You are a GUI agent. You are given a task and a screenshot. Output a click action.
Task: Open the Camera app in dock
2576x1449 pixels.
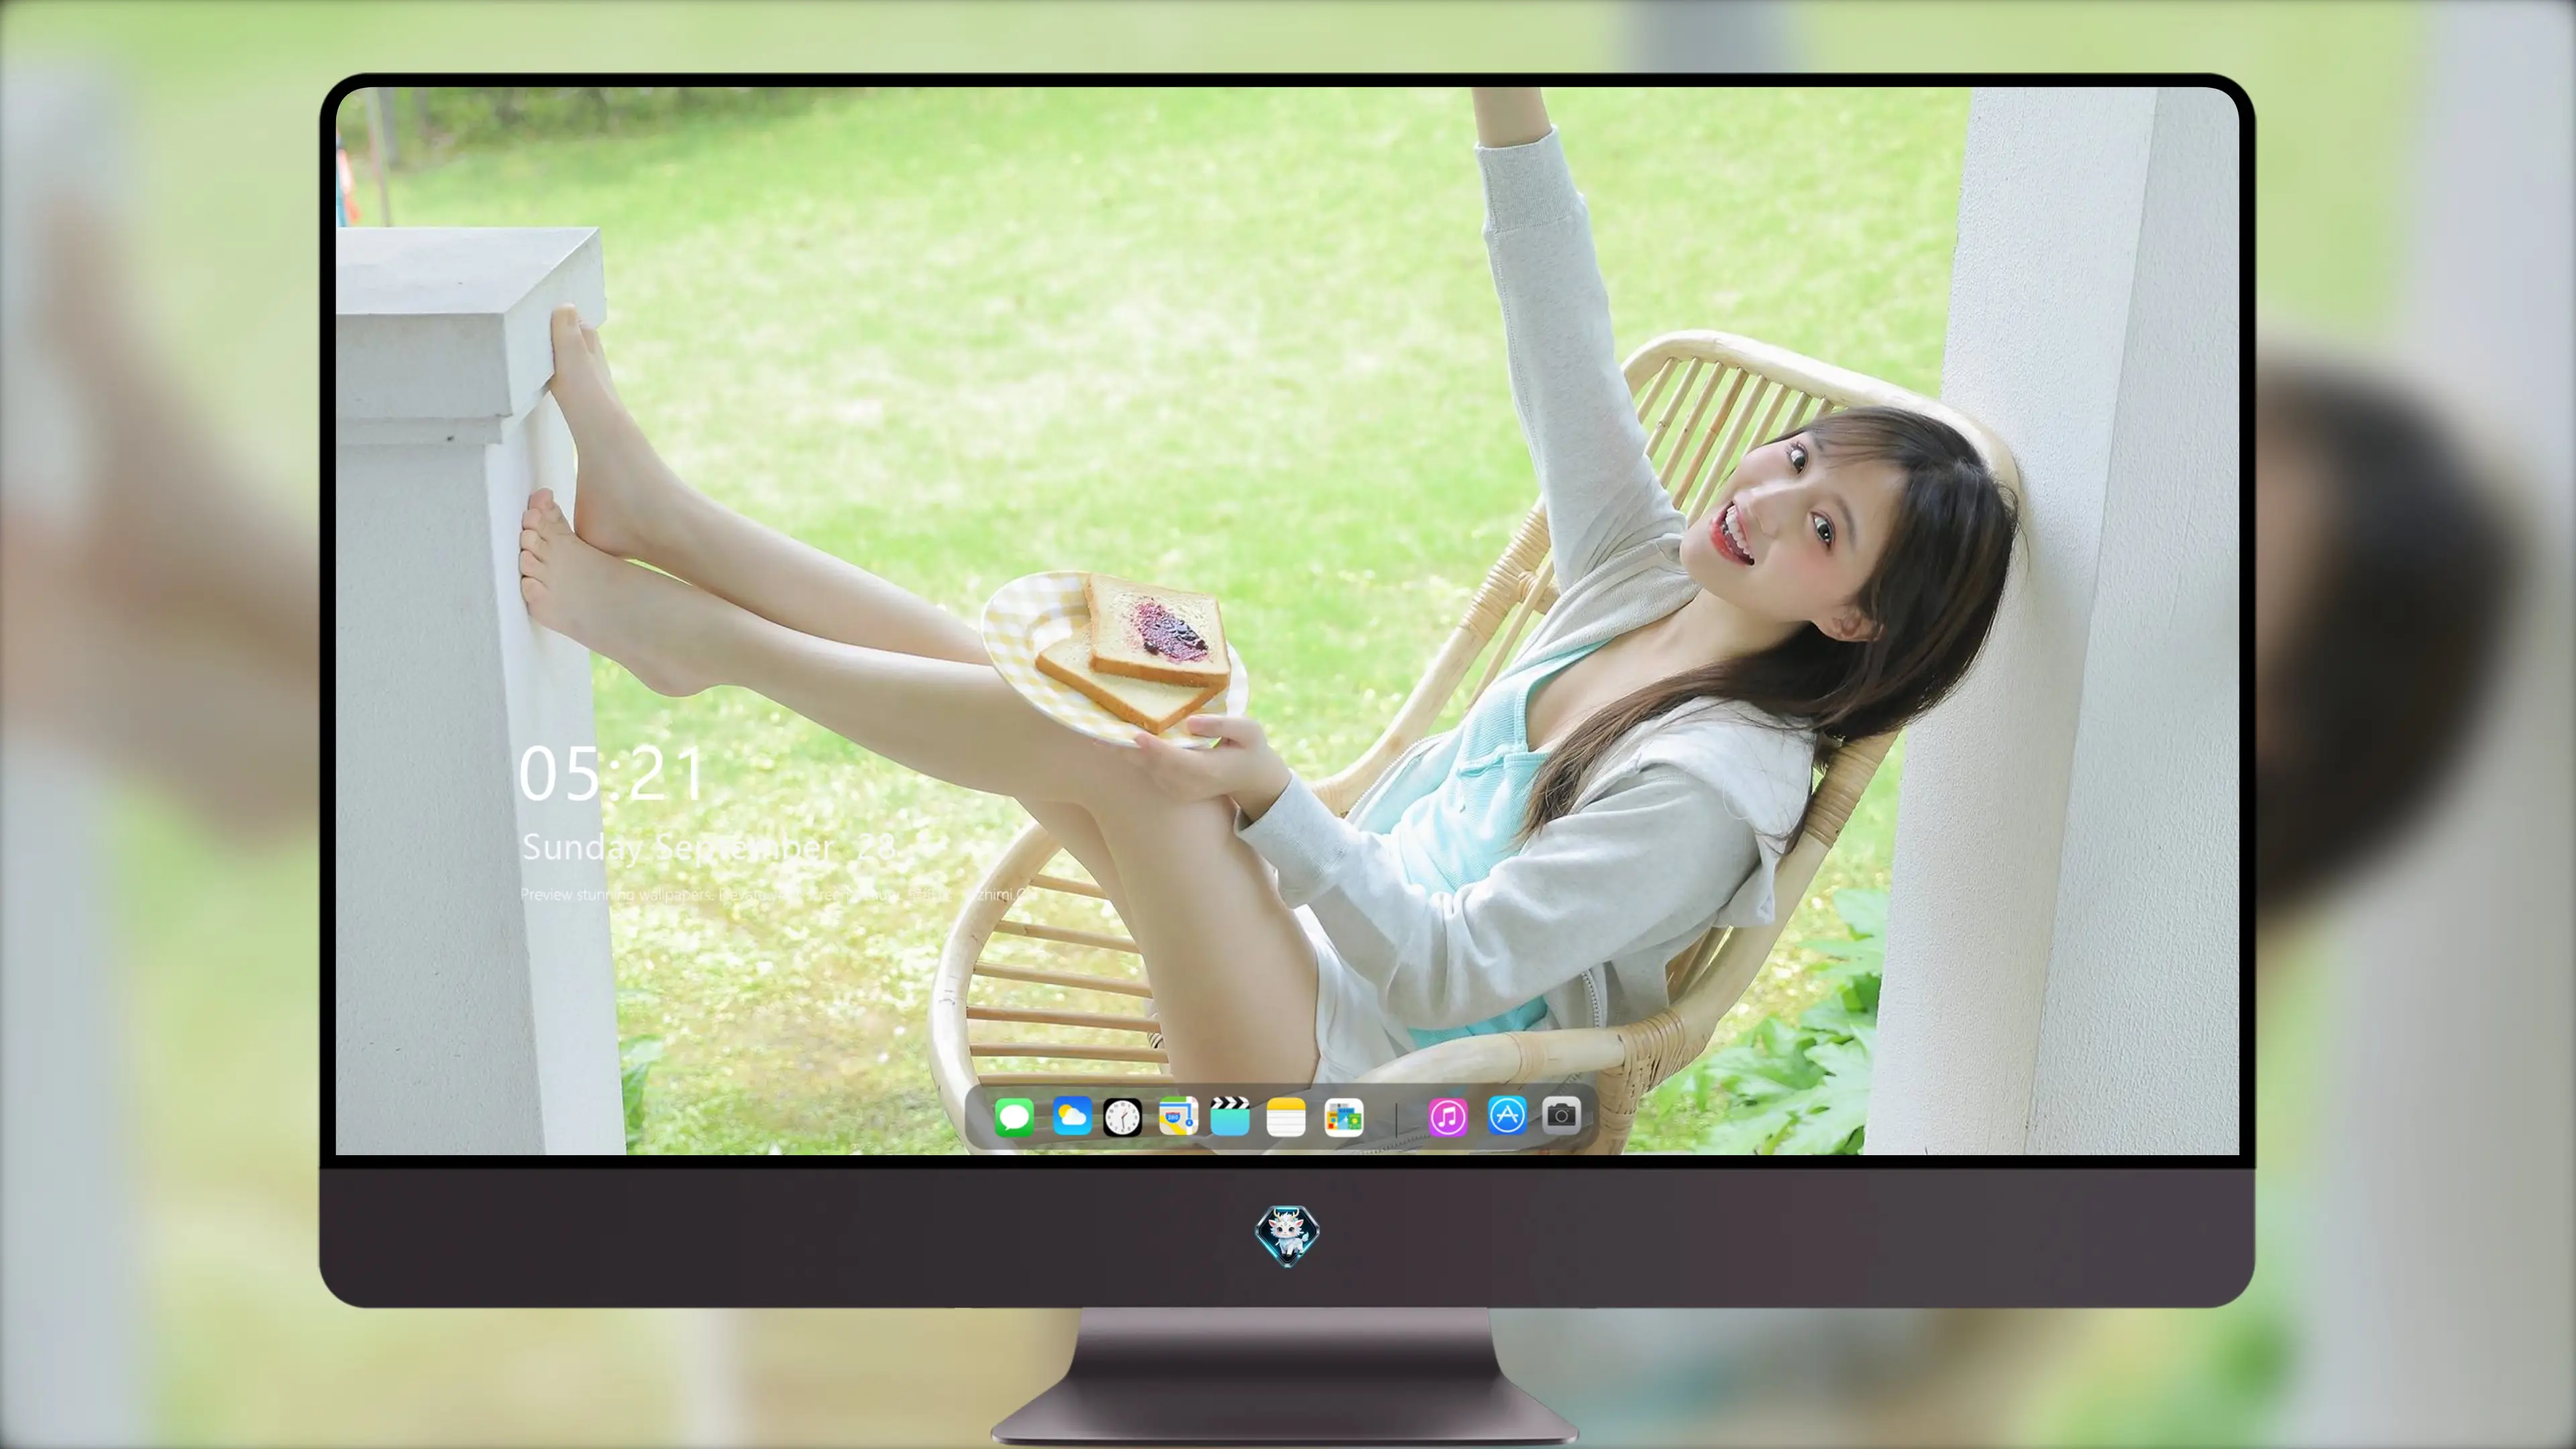click(1562, 1115)
